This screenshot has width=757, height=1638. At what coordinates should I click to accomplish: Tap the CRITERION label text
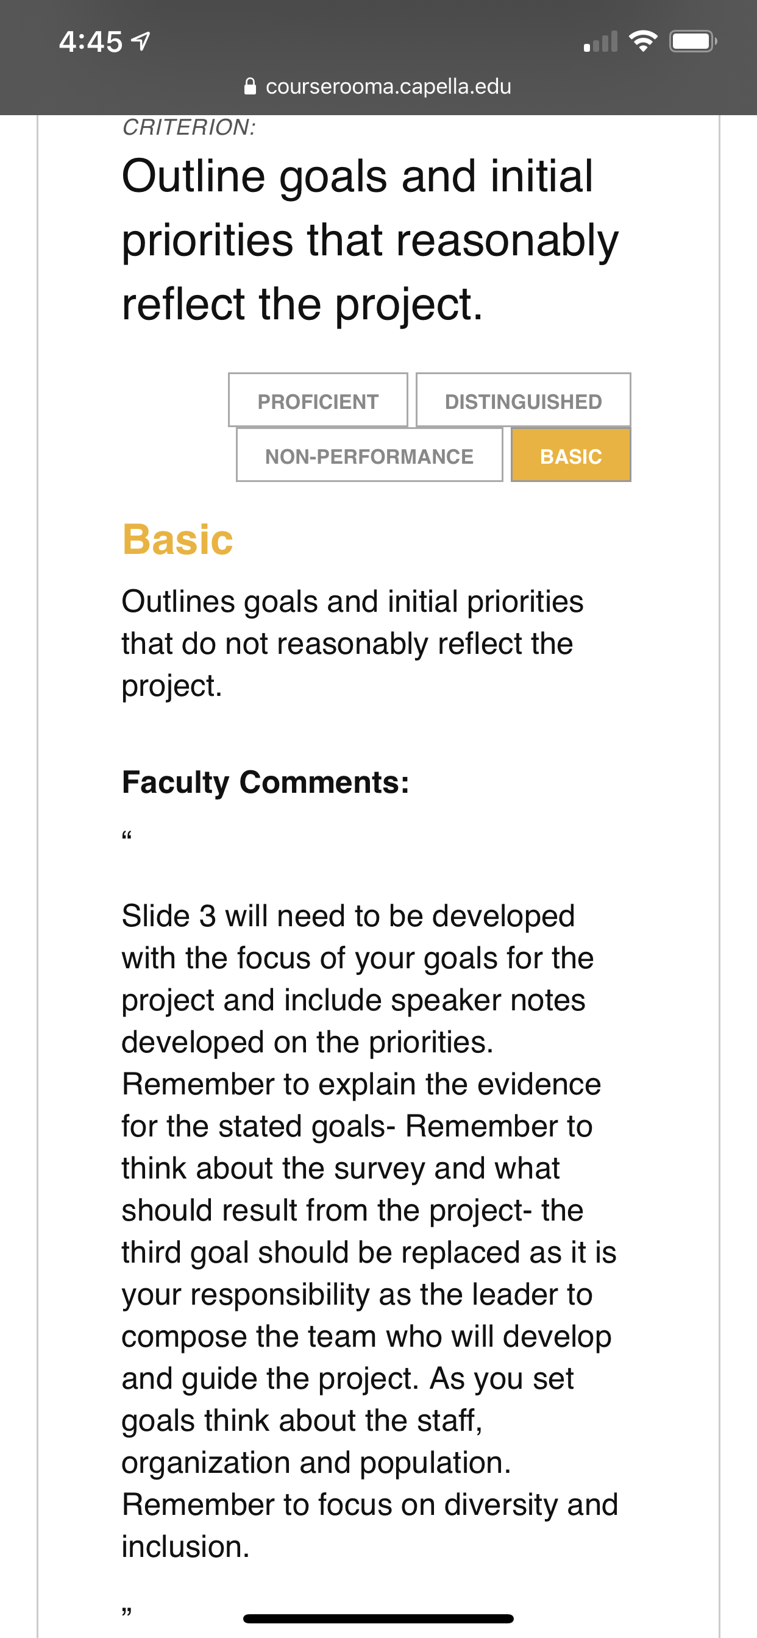[189, 127]
